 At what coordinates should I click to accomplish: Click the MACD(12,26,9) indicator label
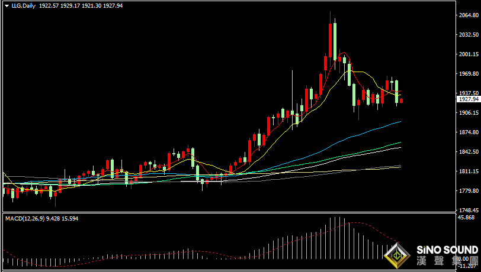25,218
